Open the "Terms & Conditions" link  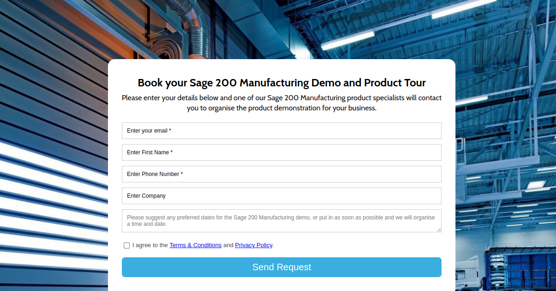tap(196, 245)
